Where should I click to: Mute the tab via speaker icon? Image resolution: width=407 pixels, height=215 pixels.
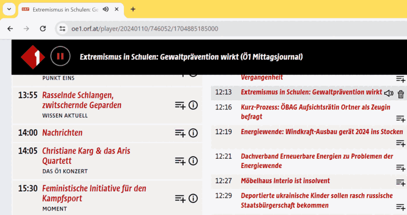[x=106, y=9]
